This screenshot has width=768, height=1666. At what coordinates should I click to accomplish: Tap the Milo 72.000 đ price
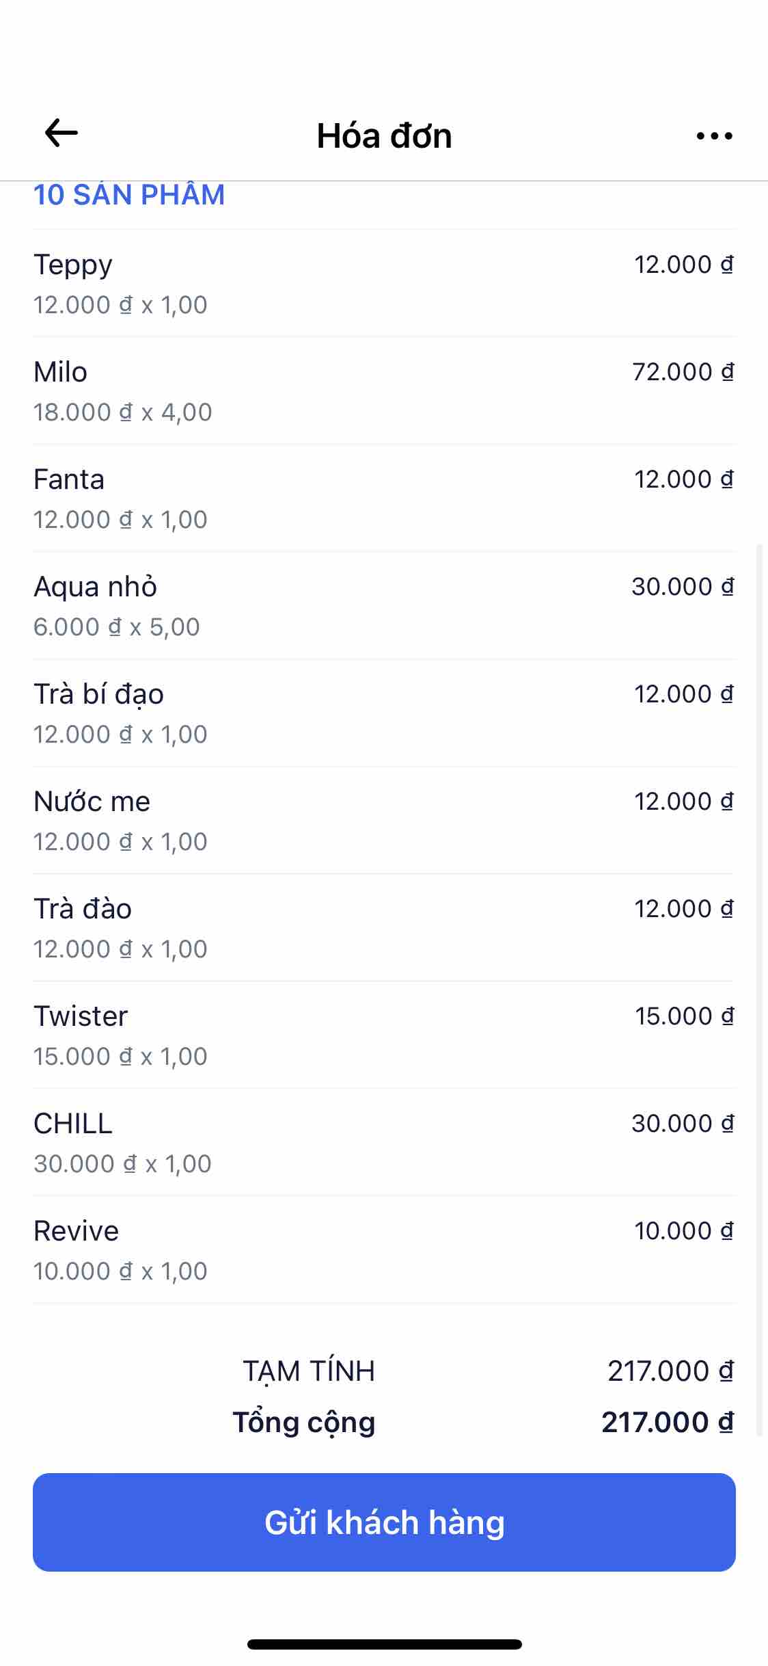click(x=683, y=372)
